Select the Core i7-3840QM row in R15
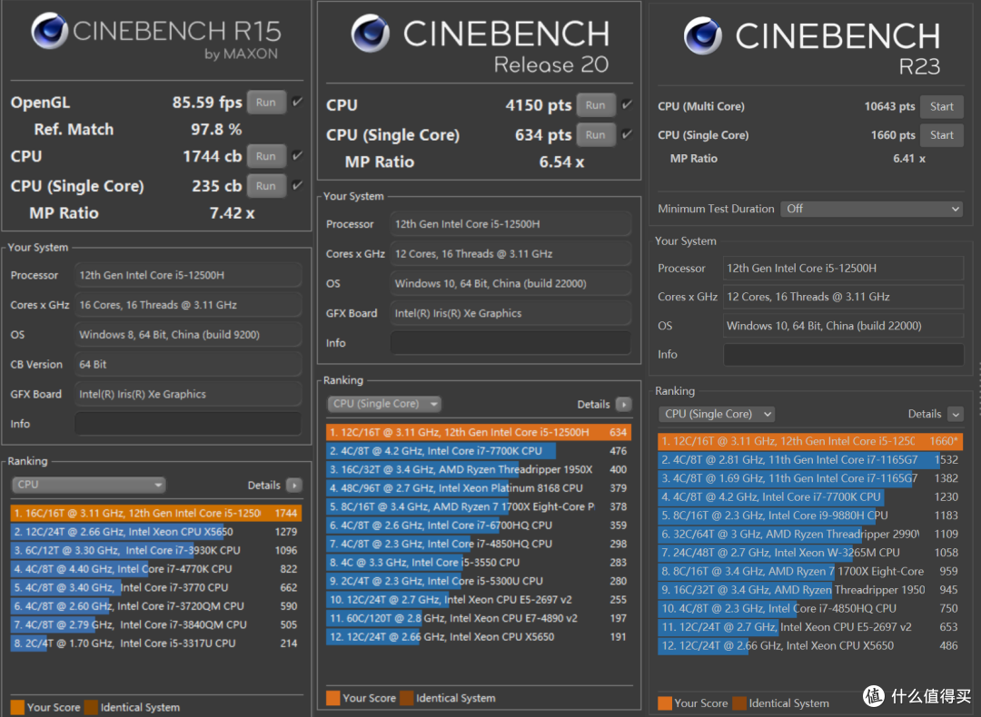Screen dimensions: 981x717 (x=156, y=624)
